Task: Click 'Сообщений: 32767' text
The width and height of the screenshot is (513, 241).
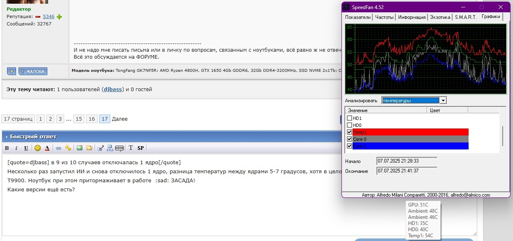Action: [29, 24]
